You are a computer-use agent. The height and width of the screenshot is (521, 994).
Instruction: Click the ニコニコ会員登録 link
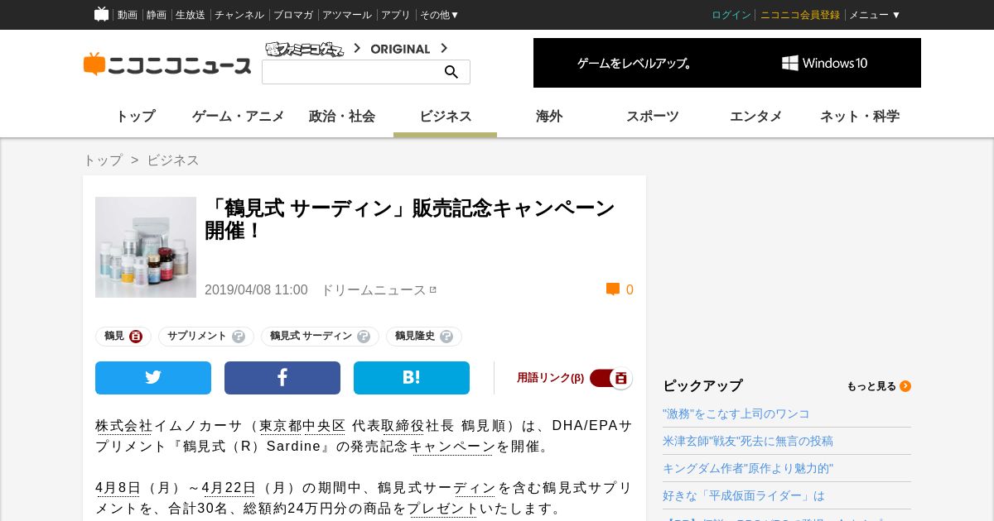pos(800,15)
